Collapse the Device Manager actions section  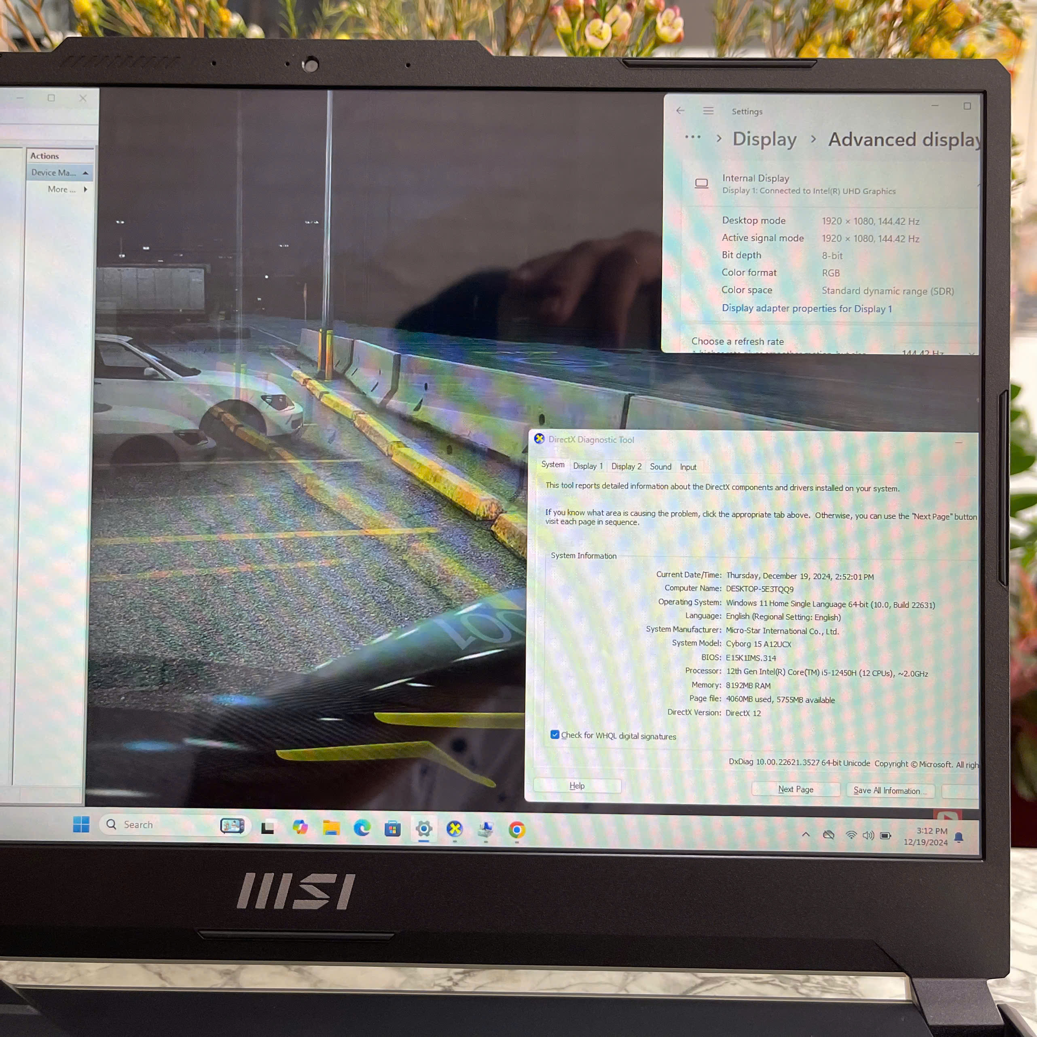85,173
